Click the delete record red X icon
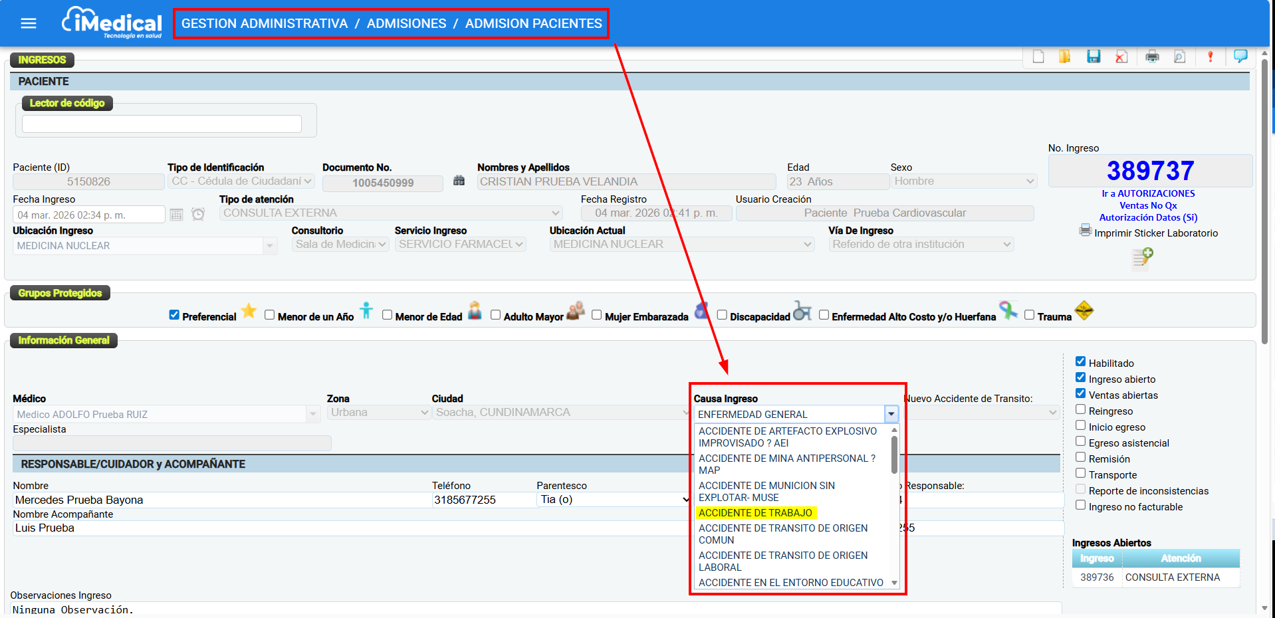The width and height of the screenshot is (1275, 618). (1121, 56)
